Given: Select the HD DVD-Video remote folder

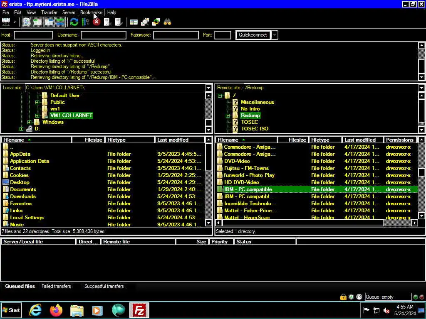Looking at the screenshot, I should point(242,182).
